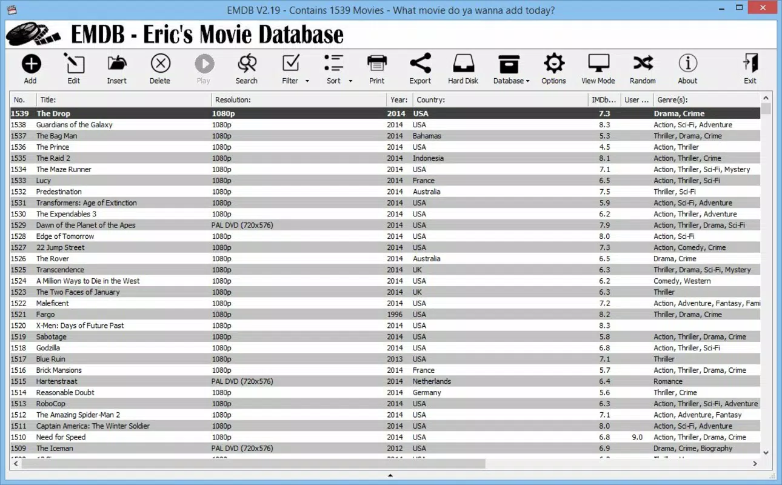Open the Export share icon

(x=420, y=64)
